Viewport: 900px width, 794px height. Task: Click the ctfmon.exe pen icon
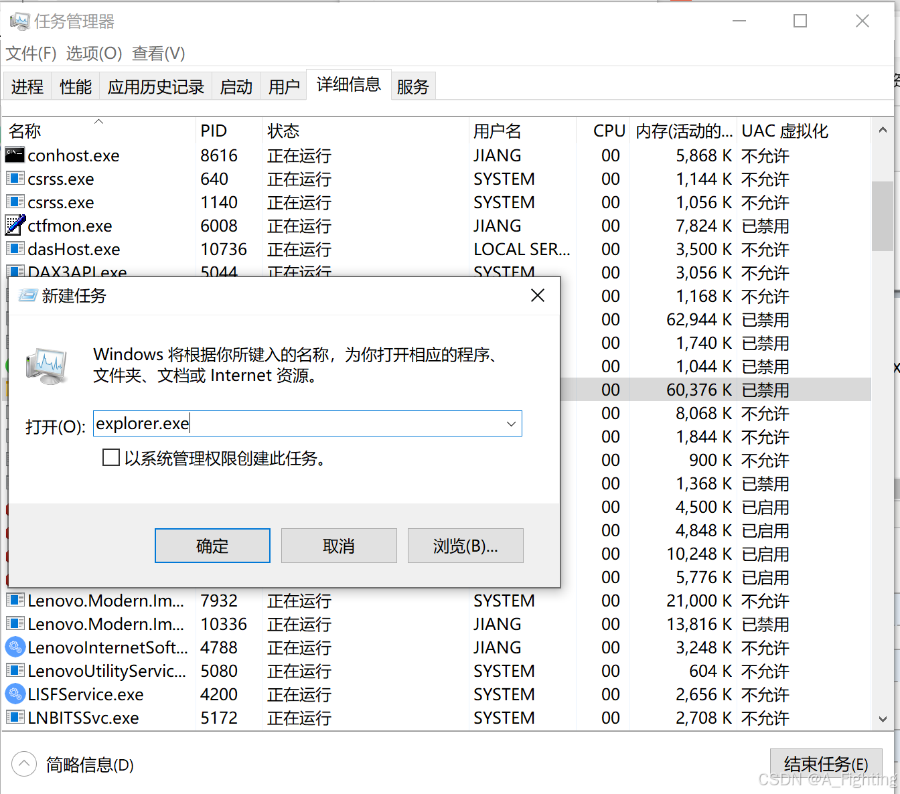tap(15, 226)
